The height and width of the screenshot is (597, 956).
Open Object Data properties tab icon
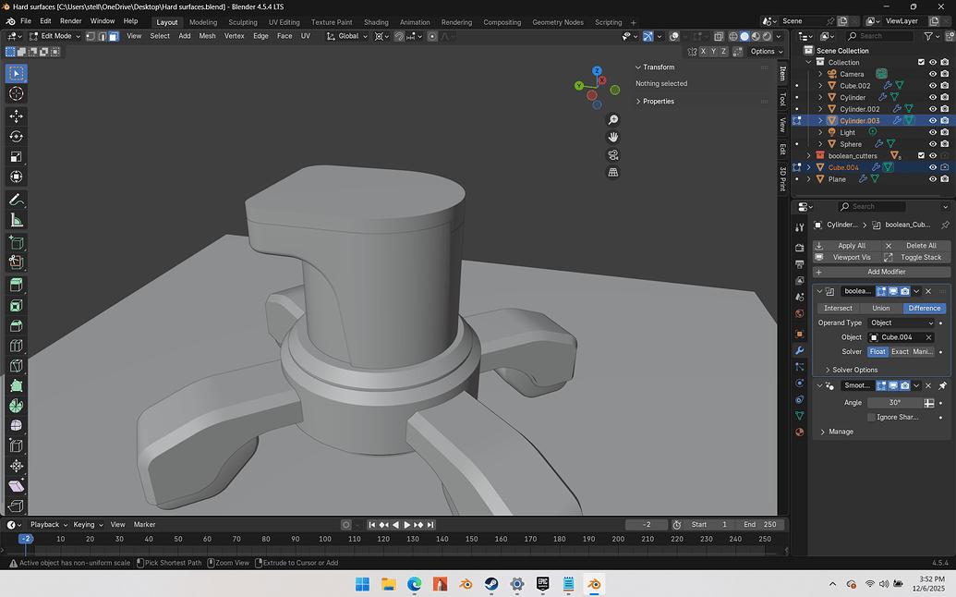799,416
